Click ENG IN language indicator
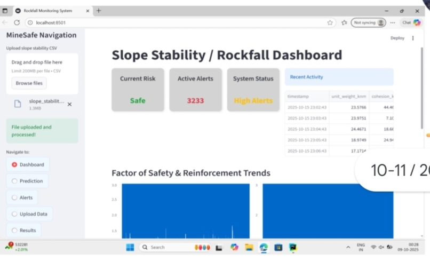 [361, 247]
